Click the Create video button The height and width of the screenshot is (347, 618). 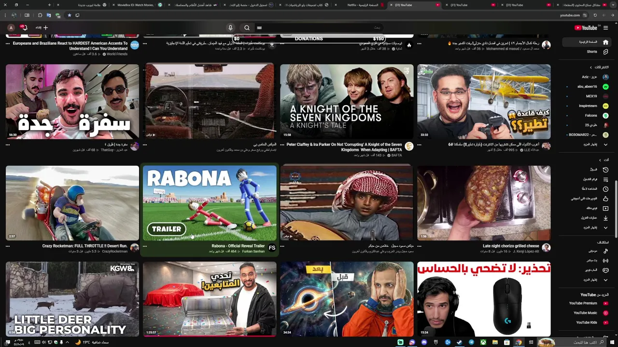click(42, 27)
